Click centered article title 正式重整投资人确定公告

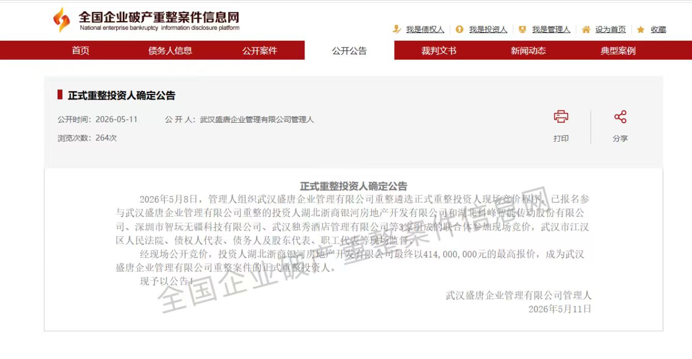pyautogui.click(x=353, y=186)
